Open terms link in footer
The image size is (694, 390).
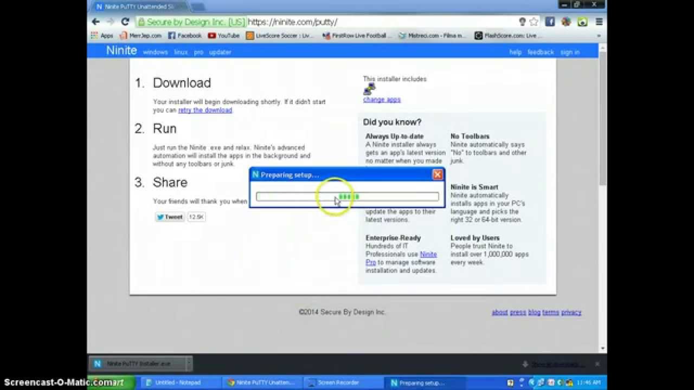pyautogui.click(x=550, y=313)
